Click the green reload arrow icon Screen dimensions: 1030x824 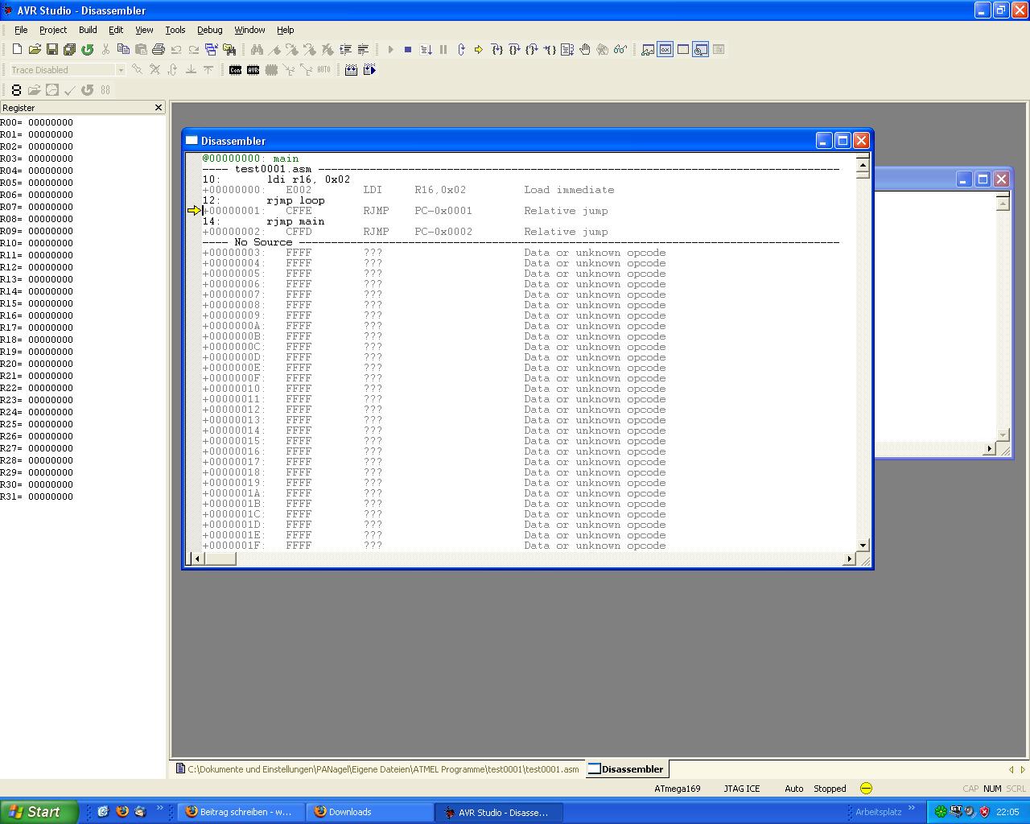coord(87,50)
